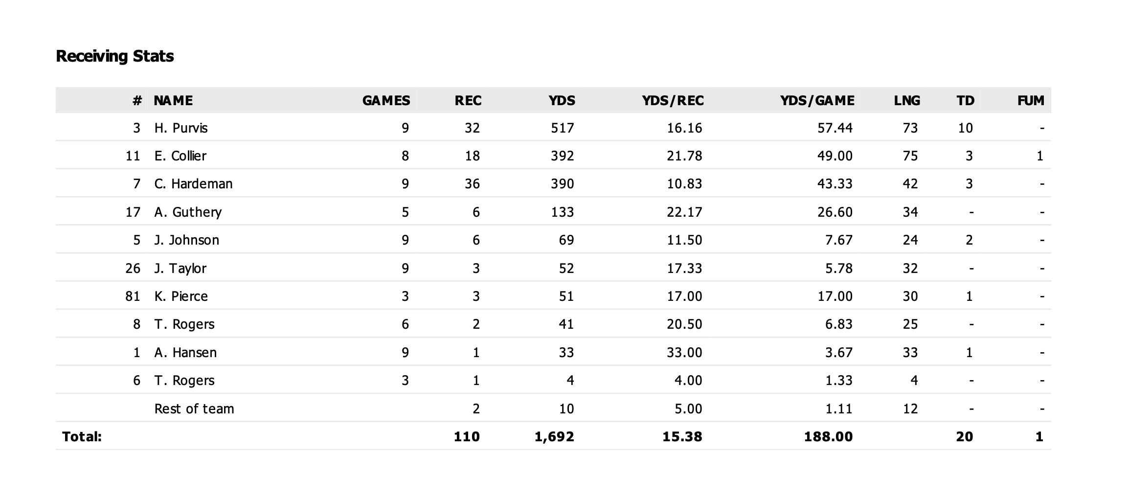Select the Rest of team row

pyautogui.click(x=553, y=408)
